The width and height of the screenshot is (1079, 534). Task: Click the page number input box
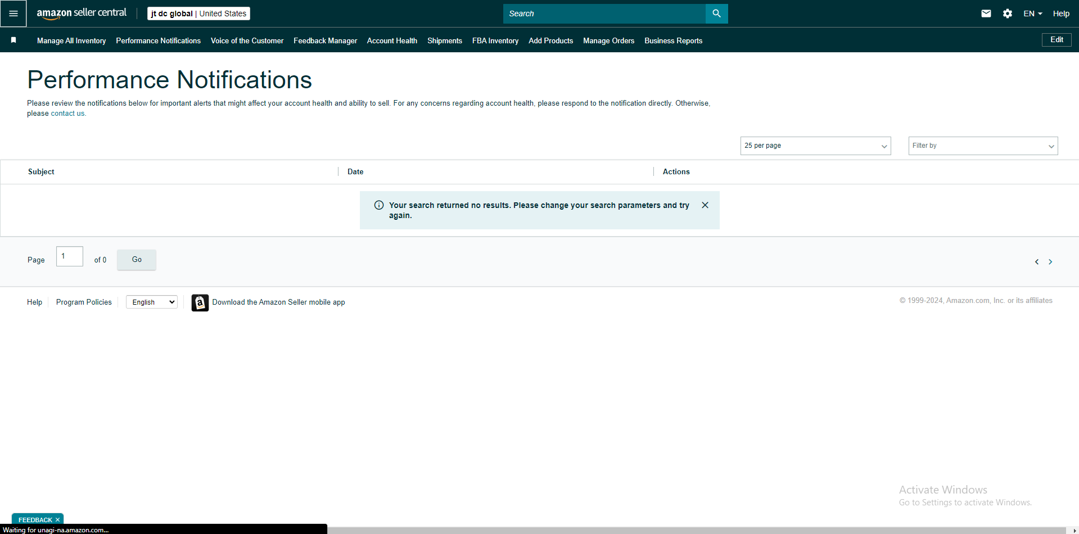click(70, 256)
